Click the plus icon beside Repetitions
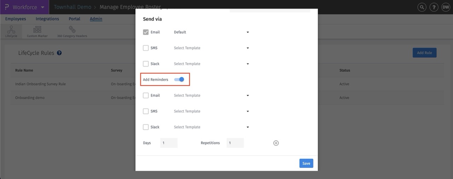Viewport: 453px width, 179px height. pyautogui.click(x=276, y=143)
